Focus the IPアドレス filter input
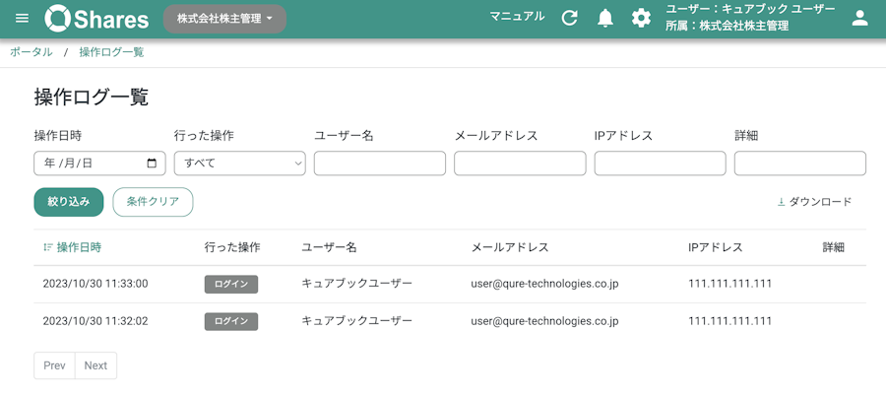This screenshot has height=395, width=886. (x=660, y=164)
